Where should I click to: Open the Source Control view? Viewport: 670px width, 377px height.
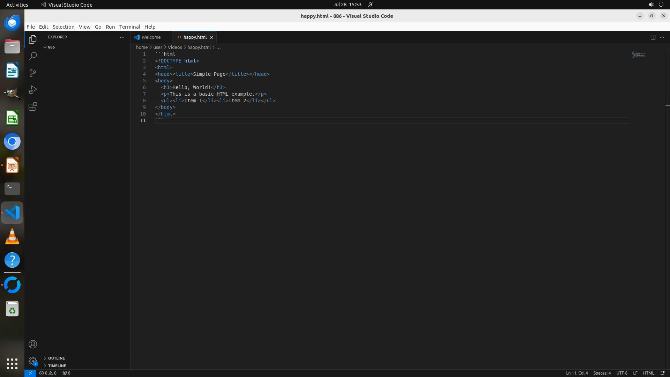tap(33, 73)
